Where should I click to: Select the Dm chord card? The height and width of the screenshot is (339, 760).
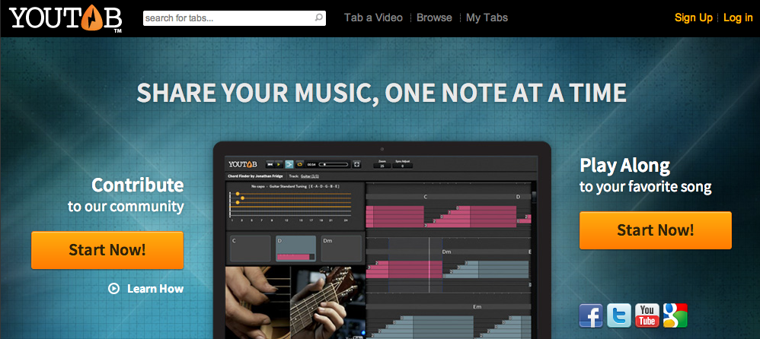[341, 249]
